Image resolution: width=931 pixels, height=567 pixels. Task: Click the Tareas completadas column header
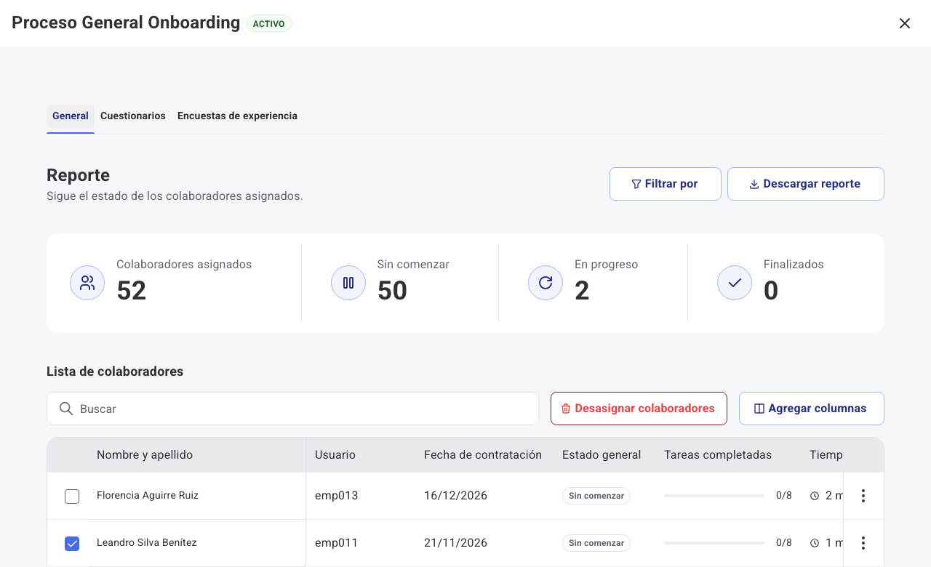coord(718,455)
